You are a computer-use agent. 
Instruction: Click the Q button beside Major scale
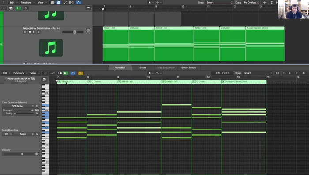(x=37, y=134)
